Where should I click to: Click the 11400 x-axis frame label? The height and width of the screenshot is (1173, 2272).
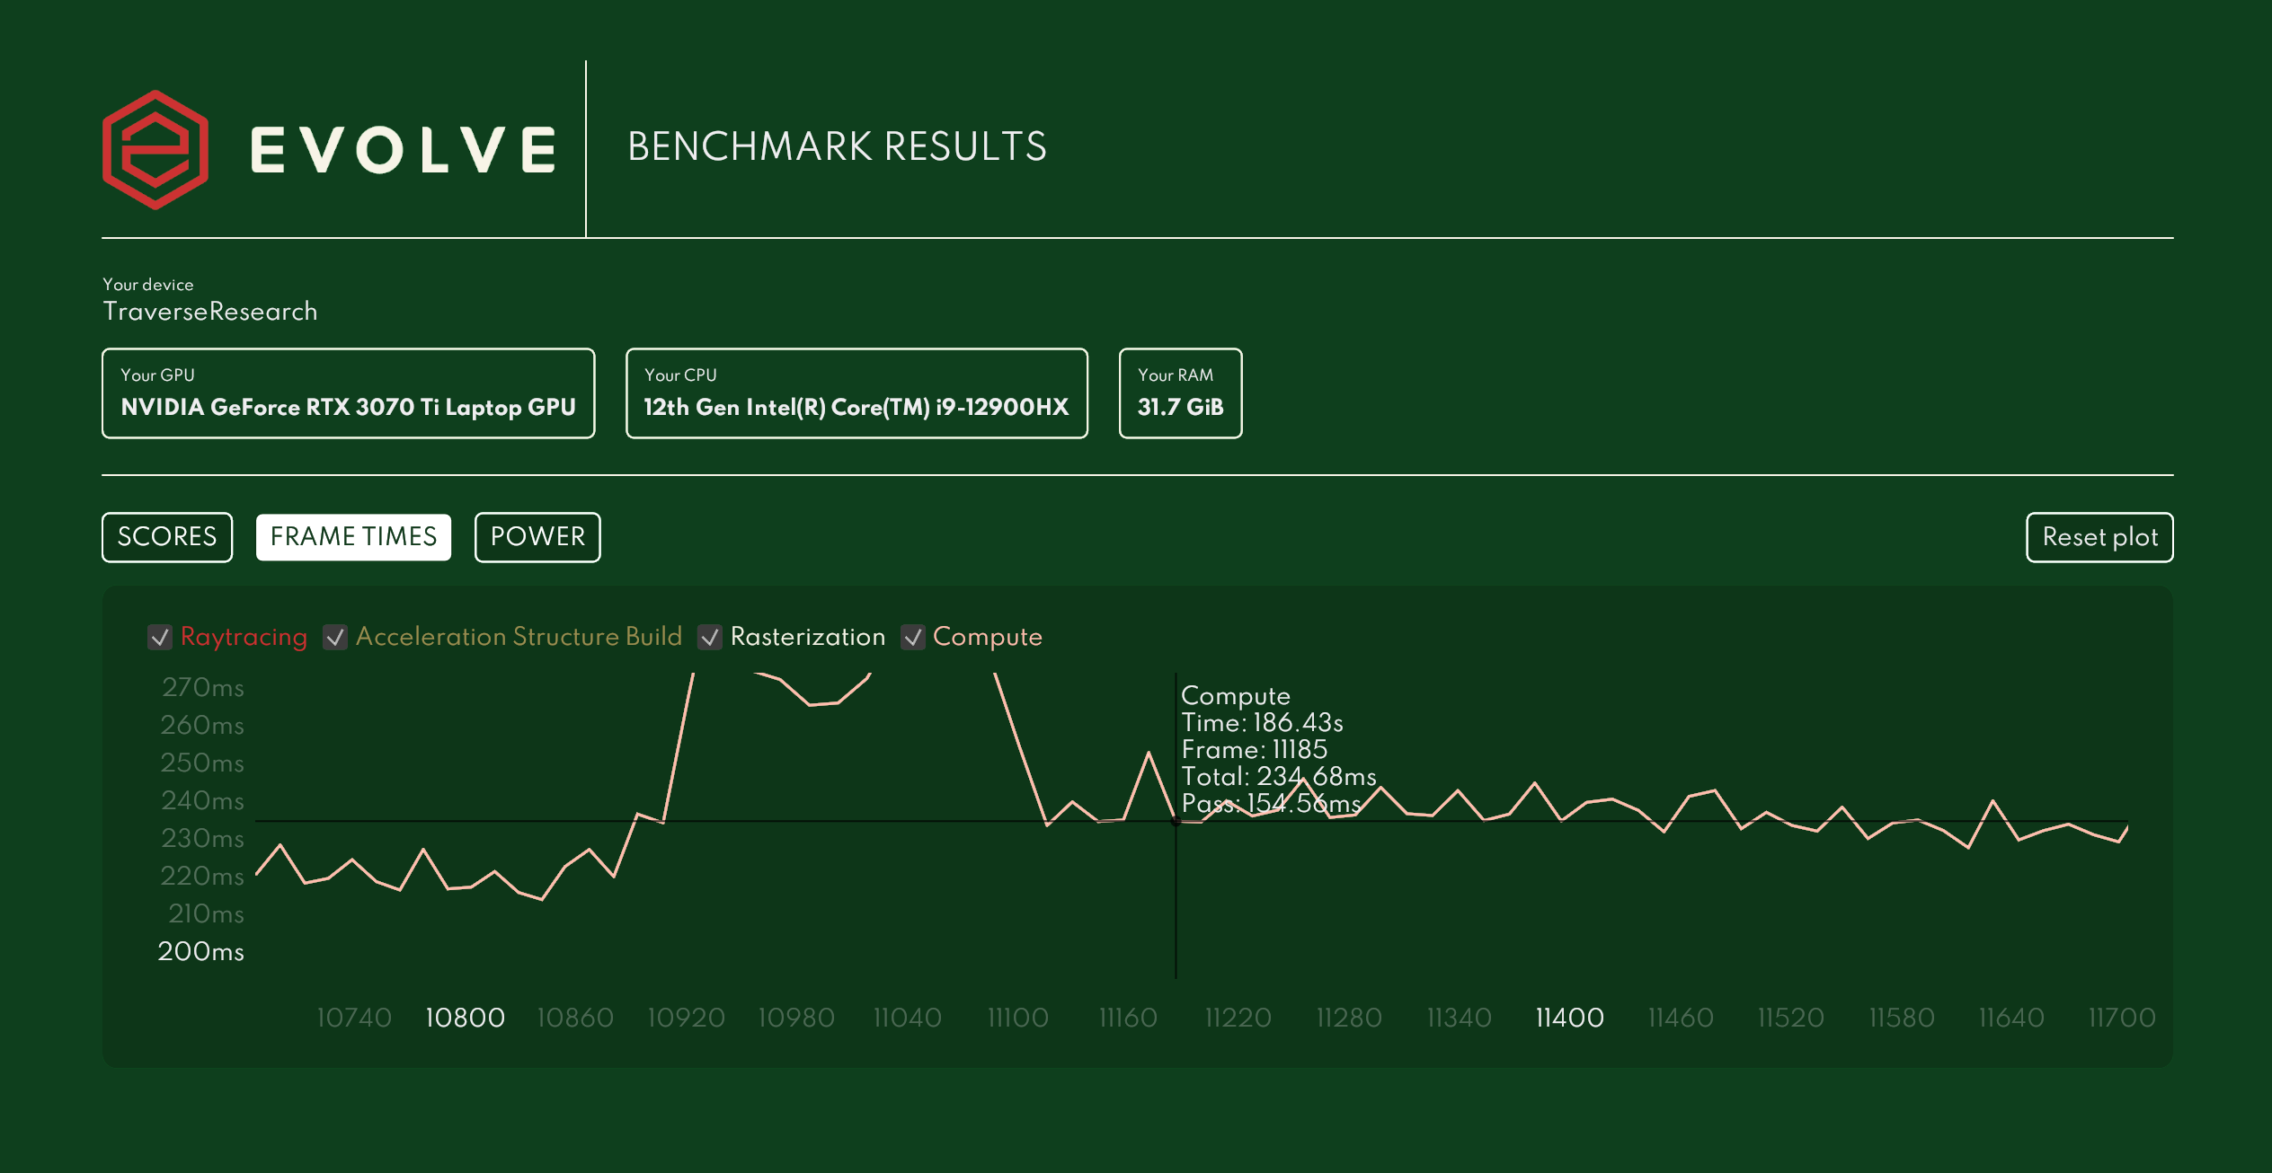coord(1569,1018)
